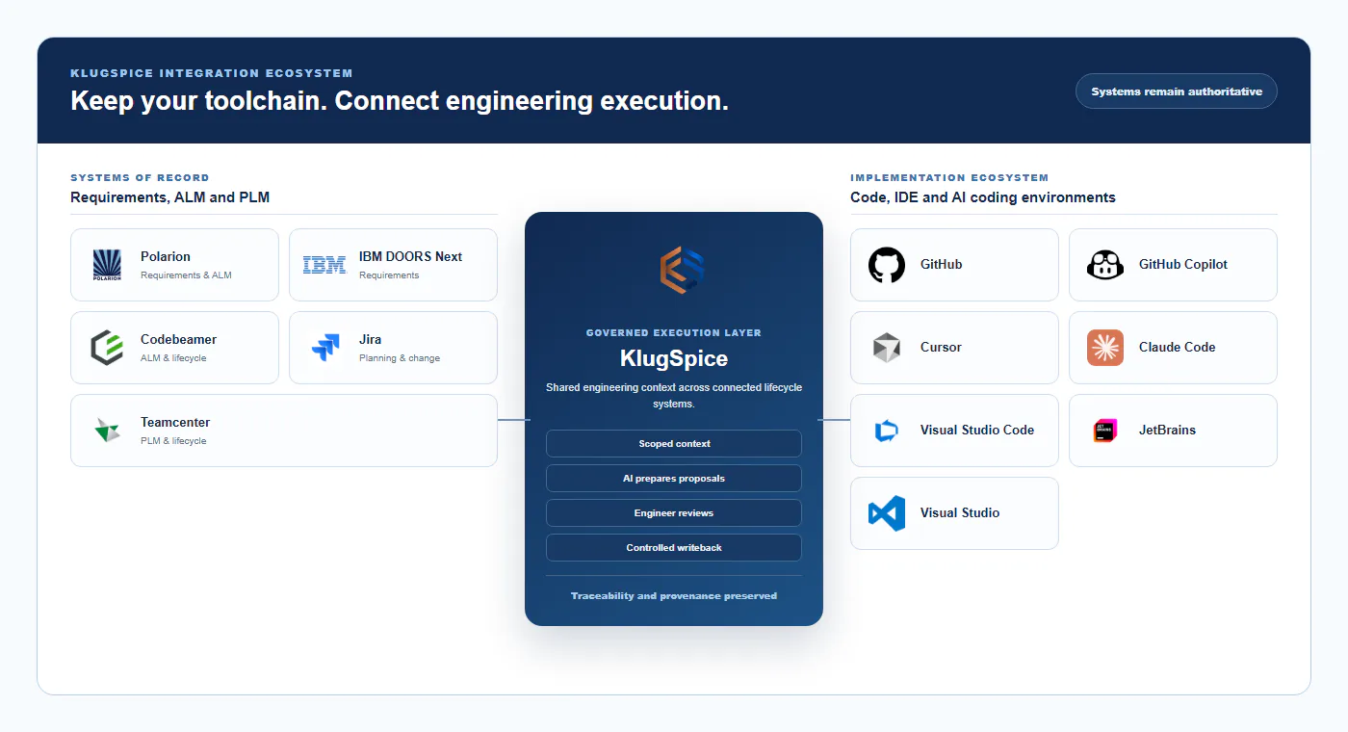Click the Systems remain authoritative pill
This screenshot has height=732, width=1348.
tap(1177, 91)
